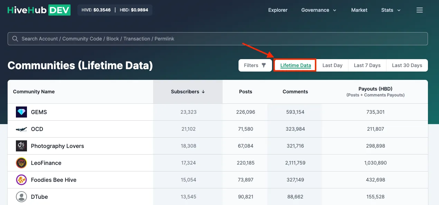Switch to Last Day tab
The image size is (439, 205).
coord(333,65)
